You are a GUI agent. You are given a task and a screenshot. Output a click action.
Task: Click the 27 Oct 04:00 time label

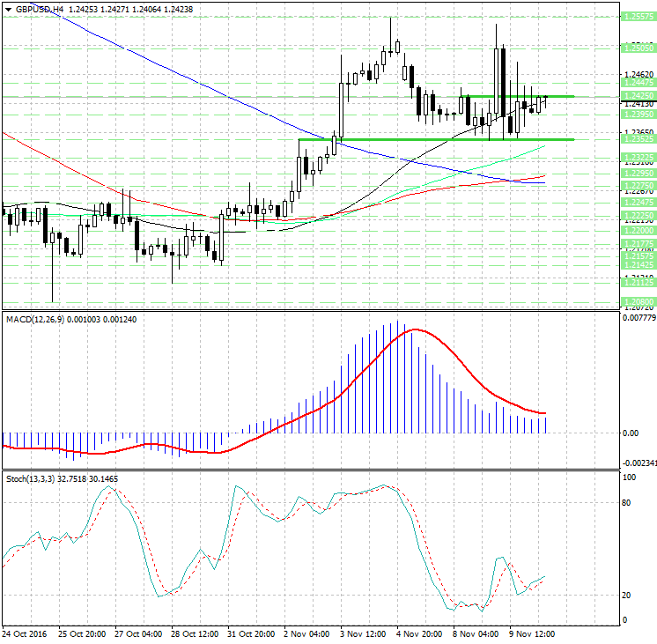point(139,633)
